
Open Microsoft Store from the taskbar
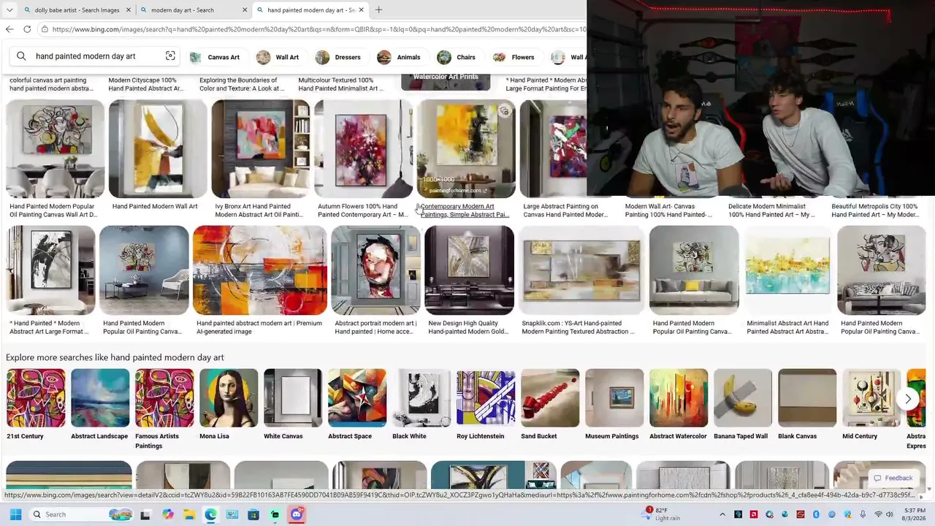coord(253,514)
